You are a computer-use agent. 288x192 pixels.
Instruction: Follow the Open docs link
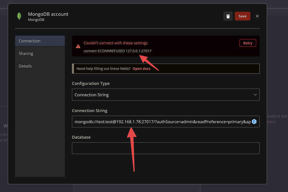click(x=141, y=69)
